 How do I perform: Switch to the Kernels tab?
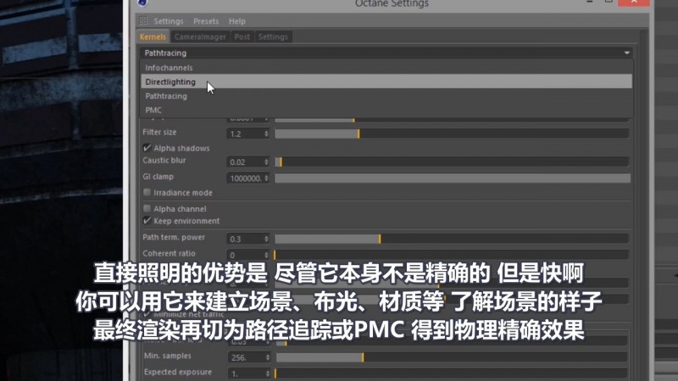click(x=153, y=37)
